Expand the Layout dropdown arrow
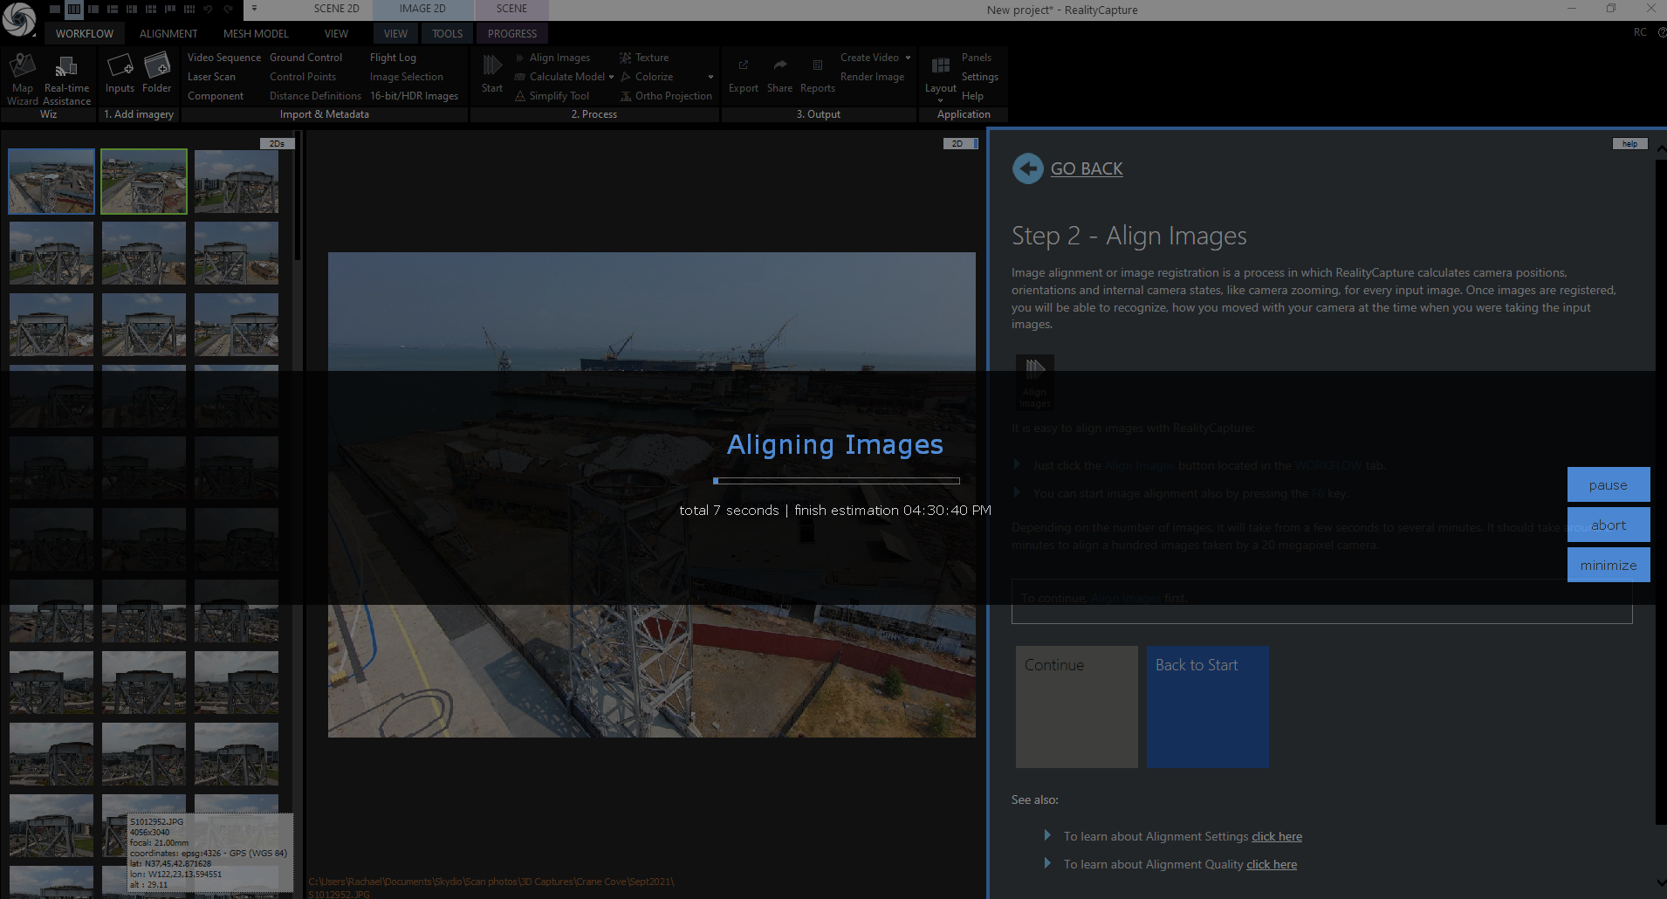This screenshot has height=899, width=1667. 940,100
